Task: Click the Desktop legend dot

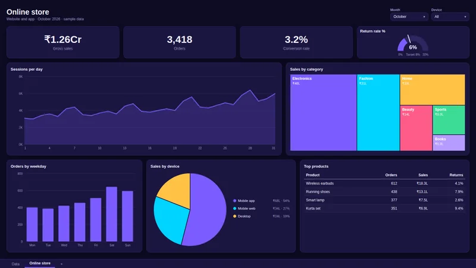Action: coord(234,216)
